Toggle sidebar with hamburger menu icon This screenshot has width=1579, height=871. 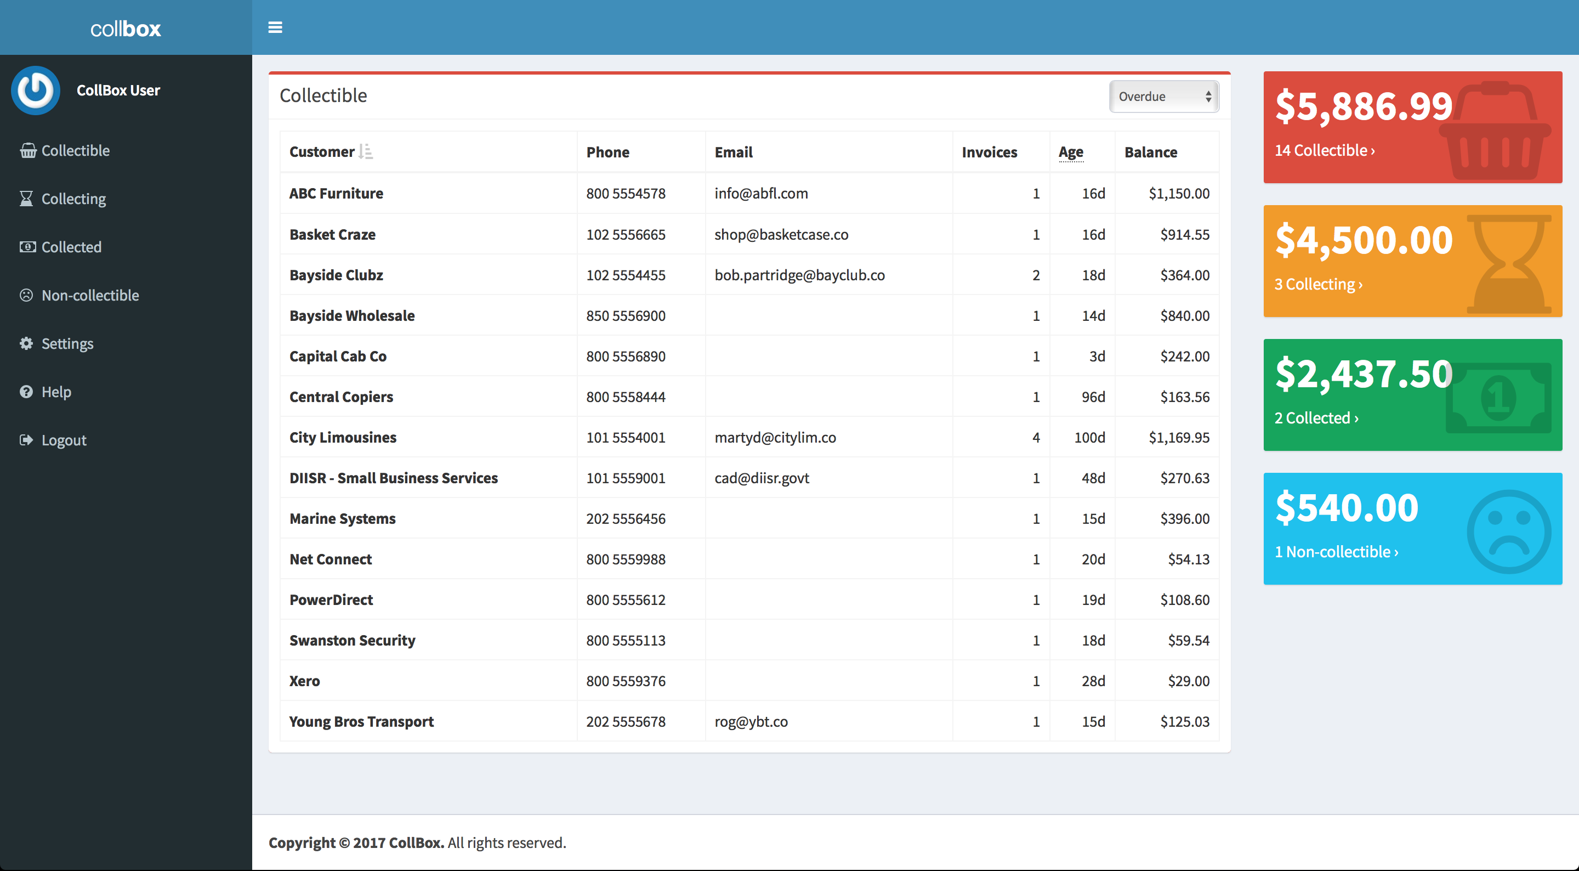click(x=275, y=27)
